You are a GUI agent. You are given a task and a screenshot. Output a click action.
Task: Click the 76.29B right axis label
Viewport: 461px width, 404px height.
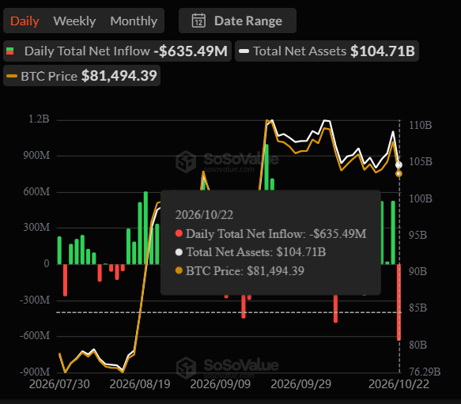[x=425, y=372]
